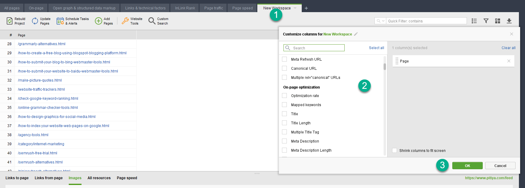525x188 pixels.
Task: Check the Optimization rate checkbox
Action: (x=284, y=96)
